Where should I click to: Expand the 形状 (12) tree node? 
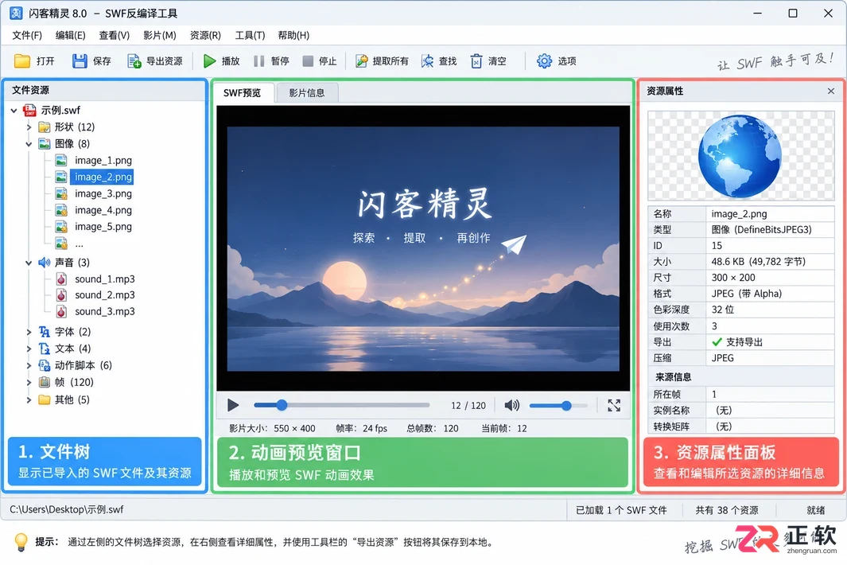pos(29,127)
